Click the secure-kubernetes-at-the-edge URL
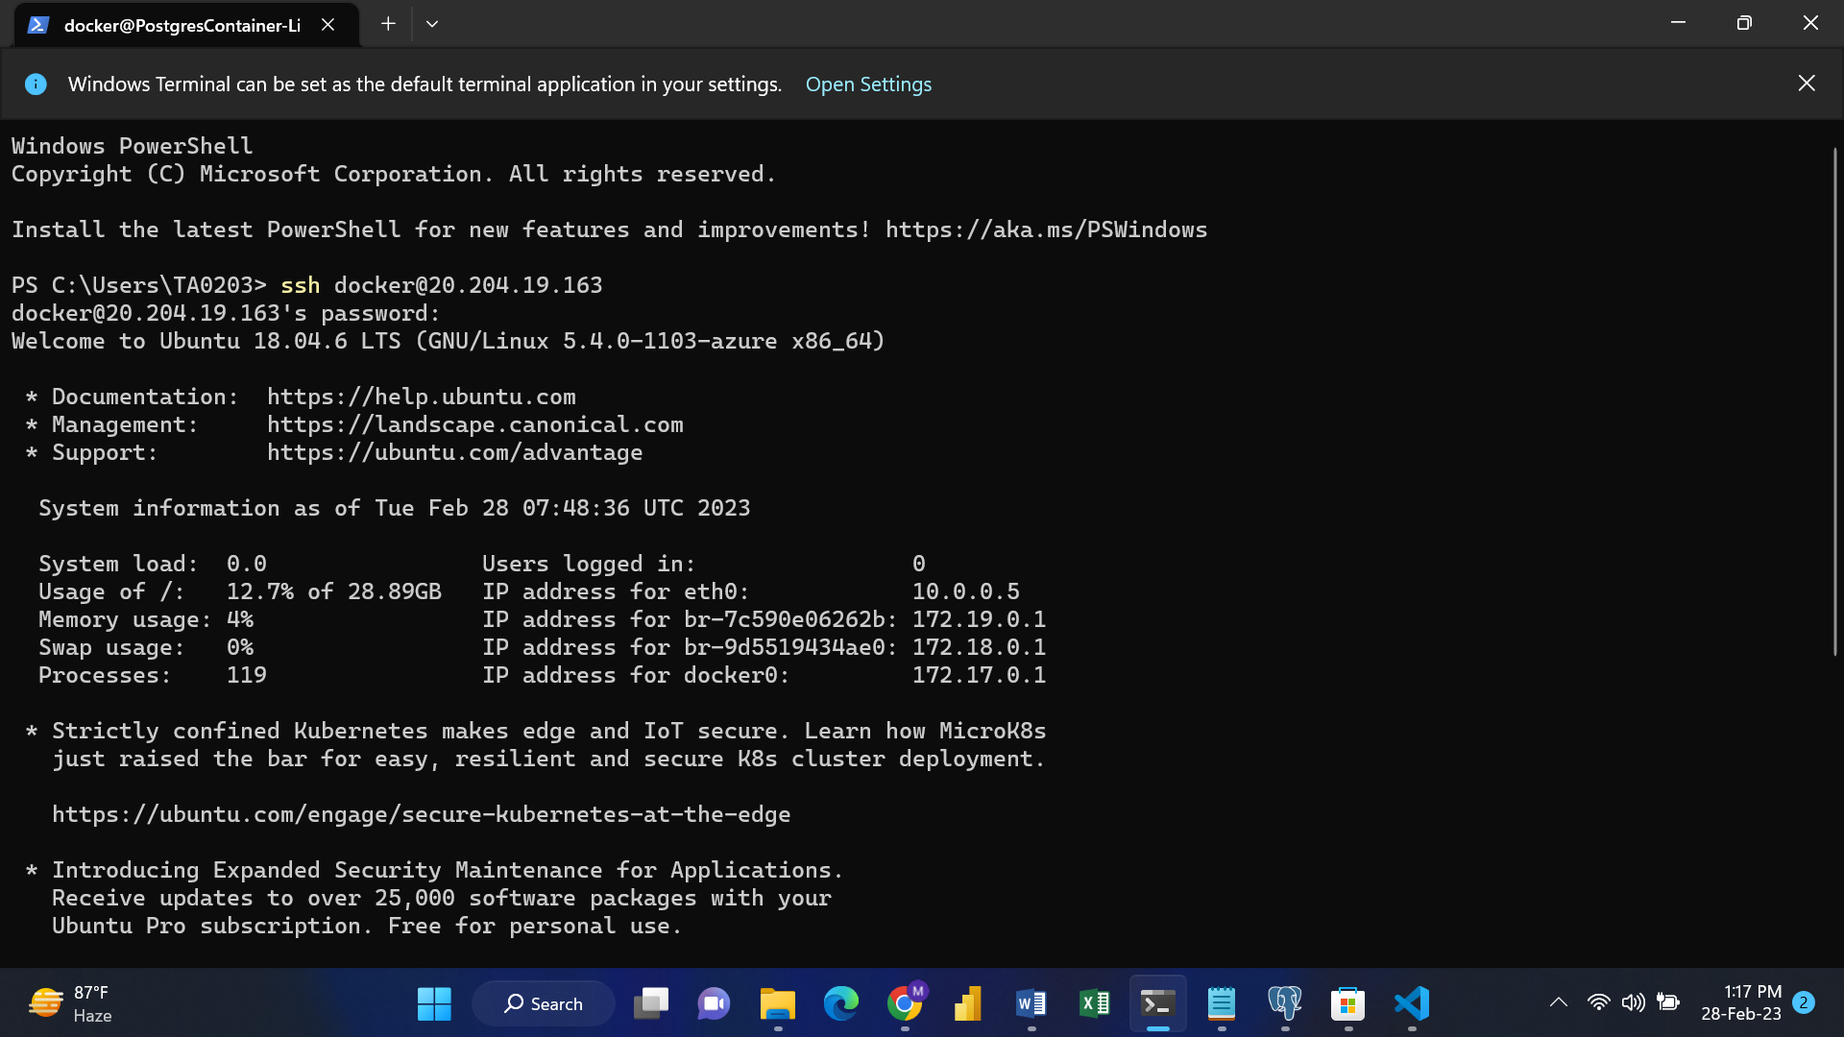1844x1037 pixels. pyautogui.click(x=422, y=814)
